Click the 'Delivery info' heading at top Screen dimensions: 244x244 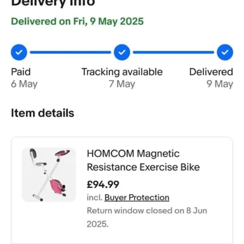tap(53, 3)
